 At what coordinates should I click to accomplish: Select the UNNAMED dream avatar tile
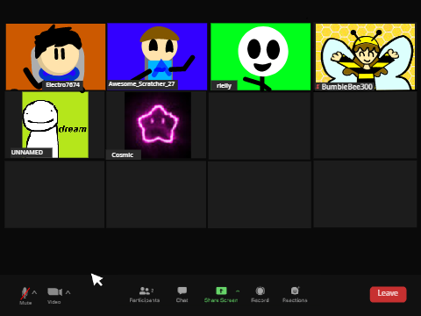tap(55, 125)
